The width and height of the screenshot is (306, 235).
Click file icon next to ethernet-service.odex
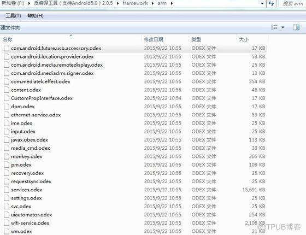pos(7,115)
